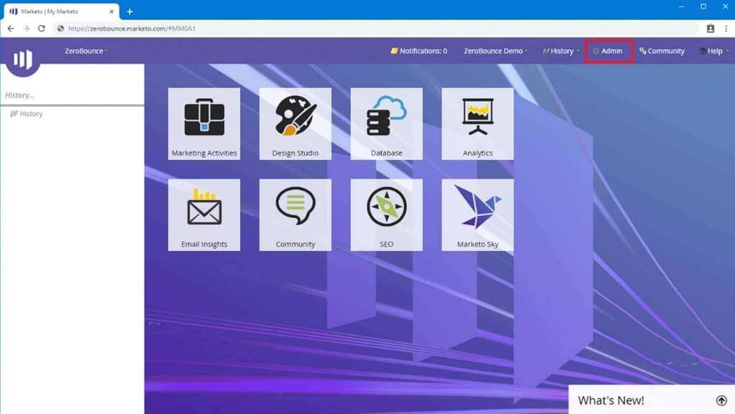Click the What's New! heading

tap(611, 400)
